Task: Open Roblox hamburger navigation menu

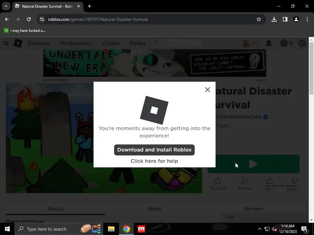Action: coord(6,43)
